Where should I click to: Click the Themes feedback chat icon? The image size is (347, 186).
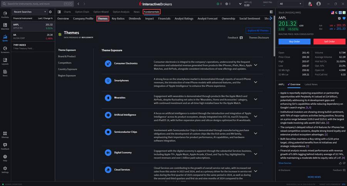(241, 38)
